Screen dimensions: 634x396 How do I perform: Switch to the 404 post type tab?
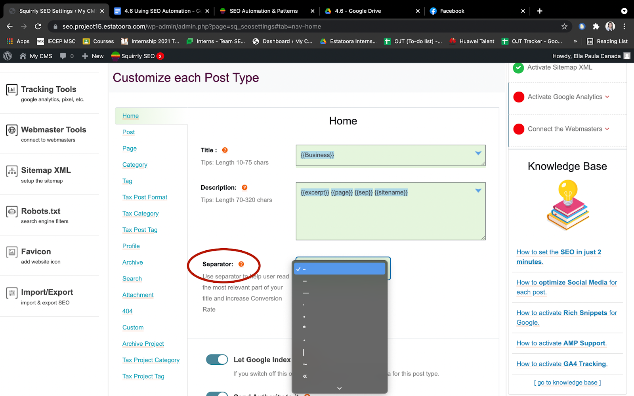(x=127, y=311)
